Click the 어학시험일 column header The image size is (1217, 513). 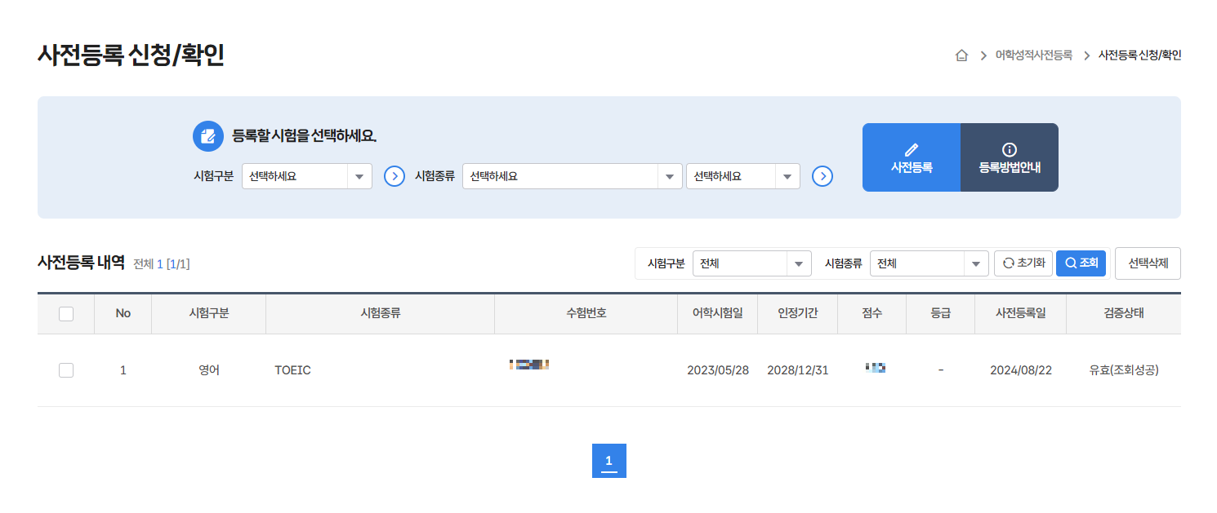tap(718, 313)
